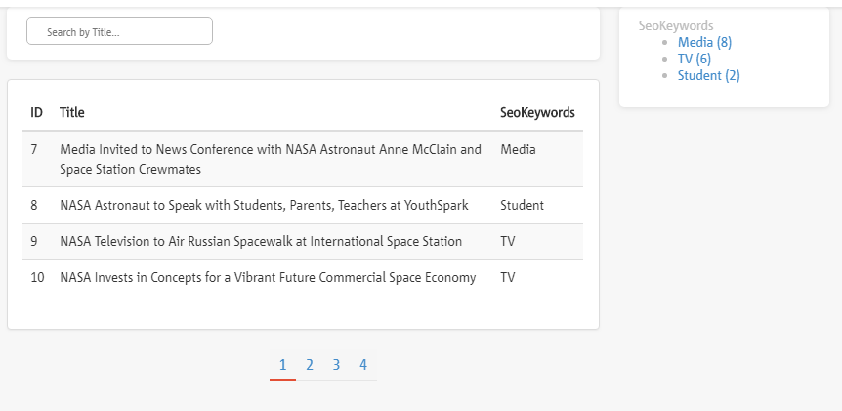Click the TV keyword cell in row 9
The image size is (842, 411).
click(507, 241)
